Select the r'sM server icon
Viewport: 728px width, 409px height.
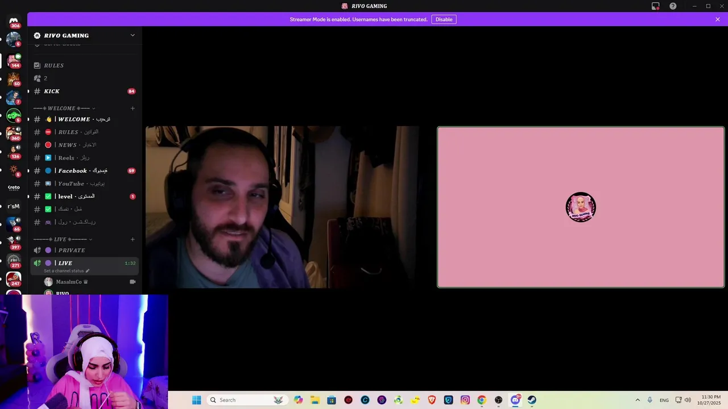(x=14, y=206)
